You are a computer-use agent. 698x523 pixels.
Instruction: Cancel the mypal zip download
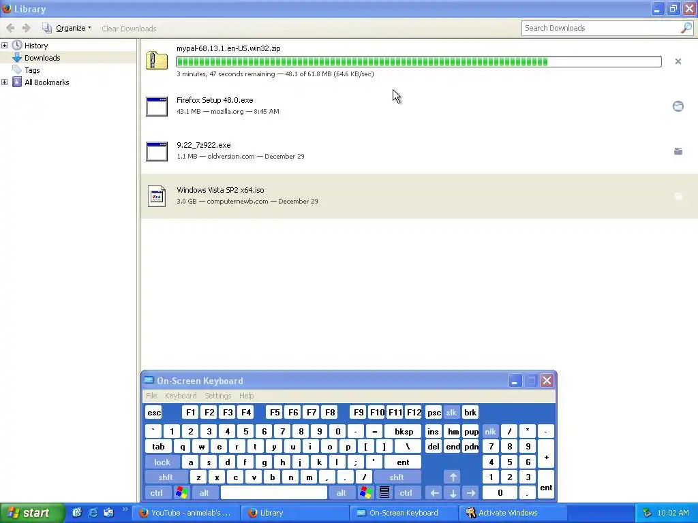pyautogui.click(x=678, y=61)
